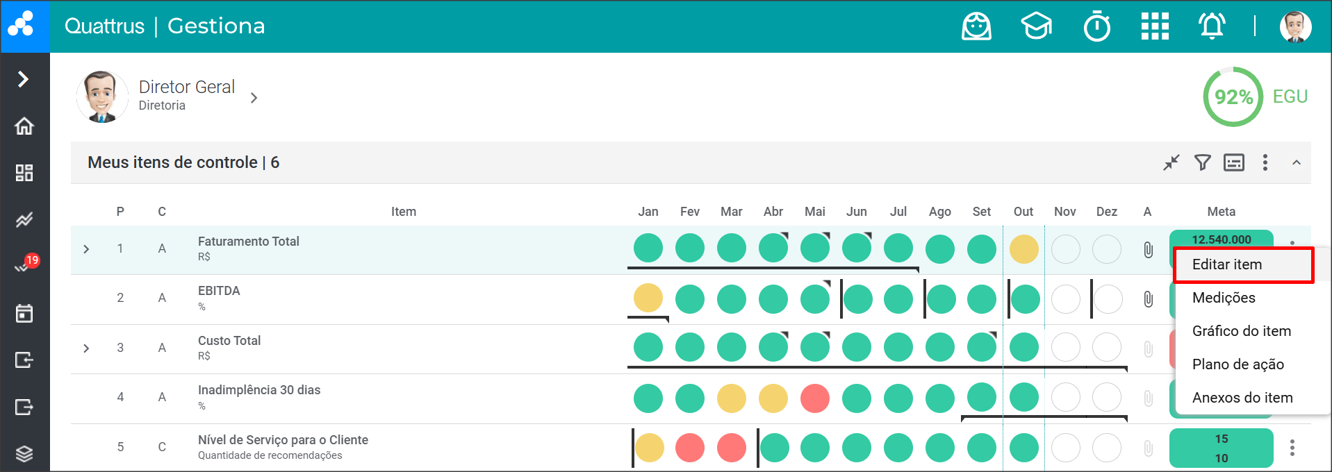The image size is (1332, 472).
Task: Select Gráfico do item menu entry
Action: click(1241, 331)
